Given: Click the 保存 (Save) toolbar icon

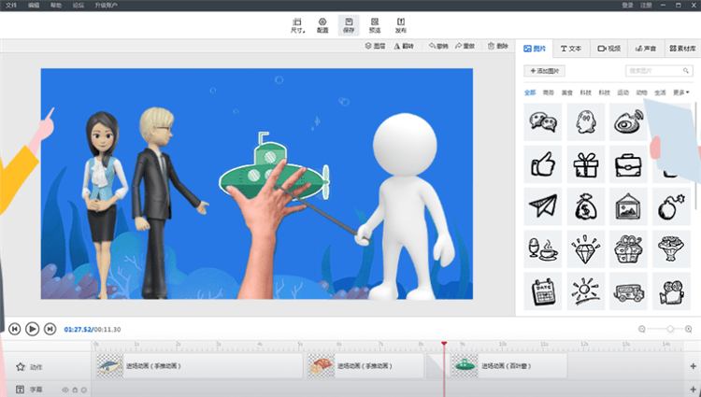Looking at the screenshot, I should (x=349, y=24).
